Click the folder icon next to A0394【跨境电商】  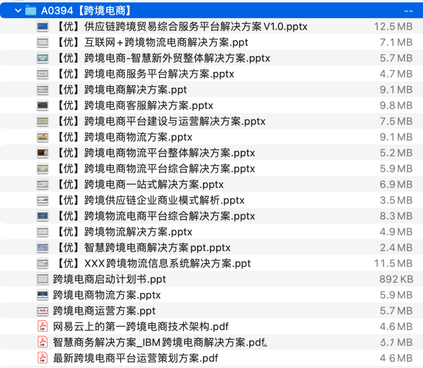click(31, 10)
